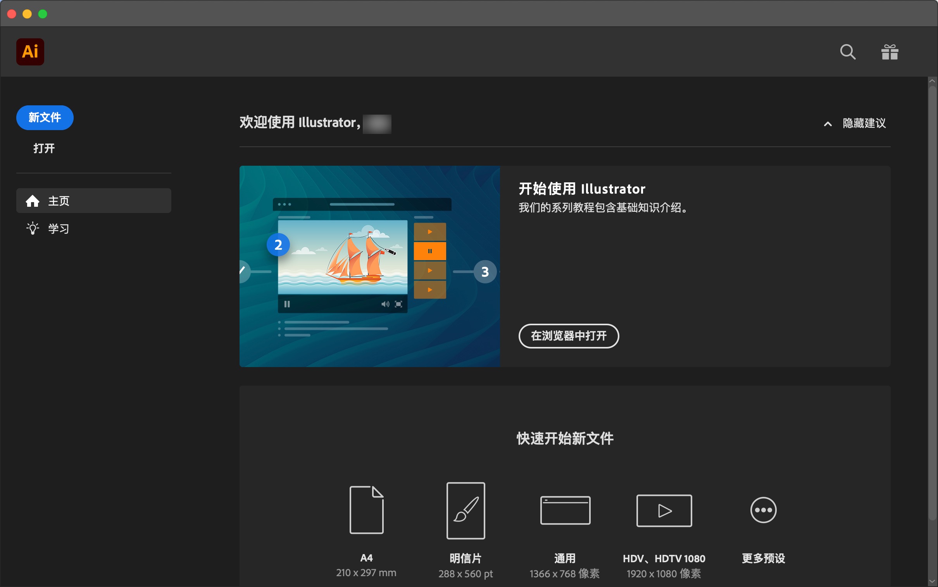Choose the A4 document preset icon
This screenshot has width=938, height=587.
(366, 510)
